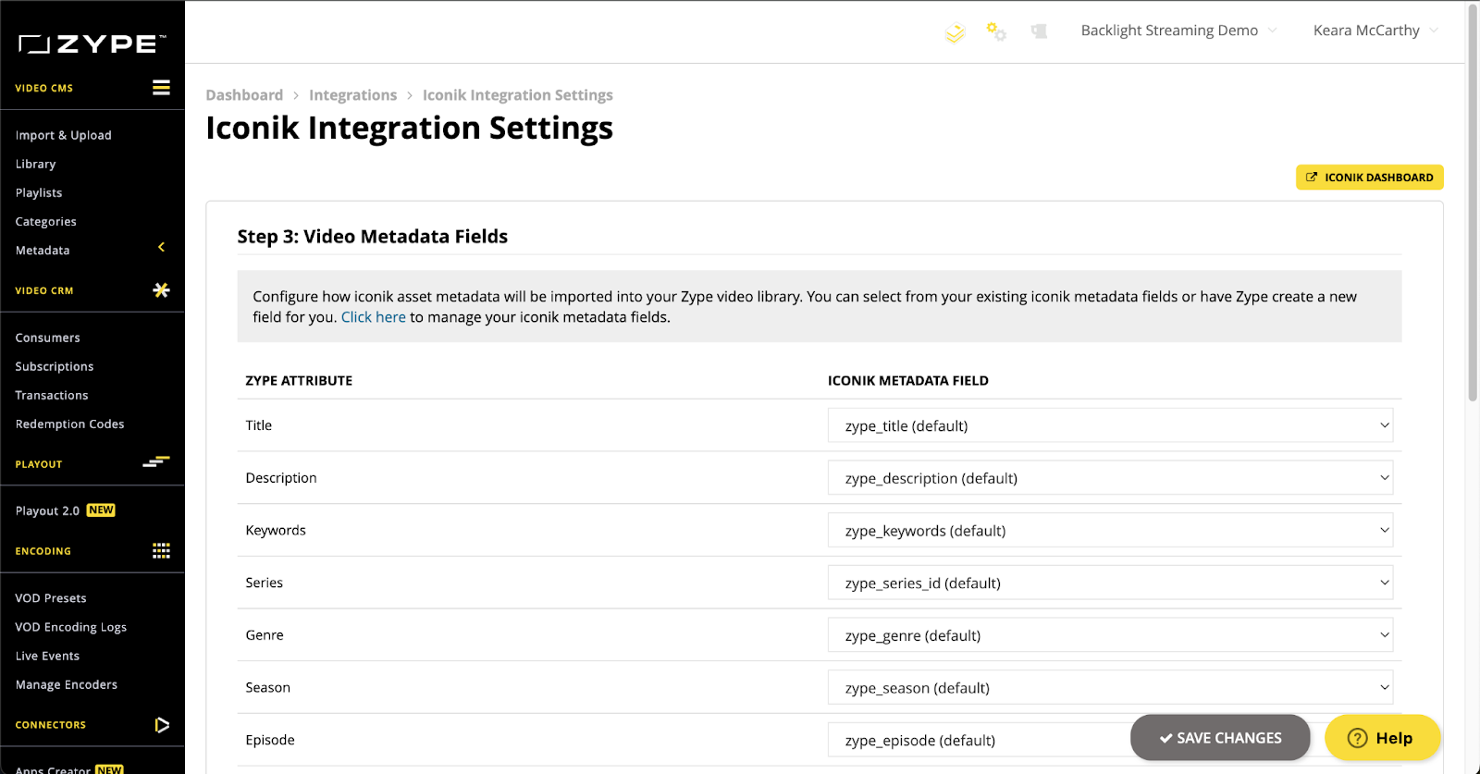Screen dimensions: 1480x774
Task: Open Subscriptions in sidebar
Action: (x=55, y=366)
